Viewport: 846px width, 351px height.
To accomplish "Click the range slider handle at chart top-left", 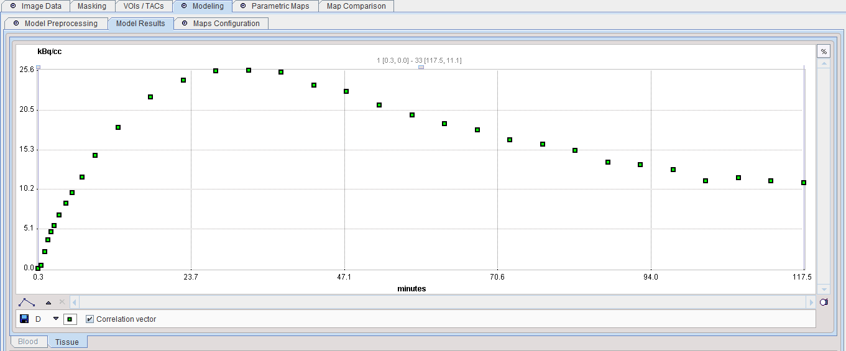I will tap(38, 67).
